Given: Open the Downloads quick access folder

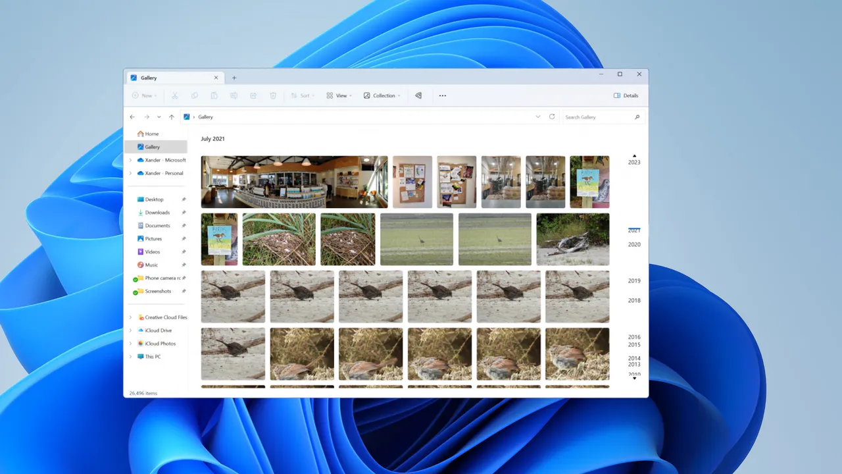Looking at the screenshot, I should click(157, 213).
